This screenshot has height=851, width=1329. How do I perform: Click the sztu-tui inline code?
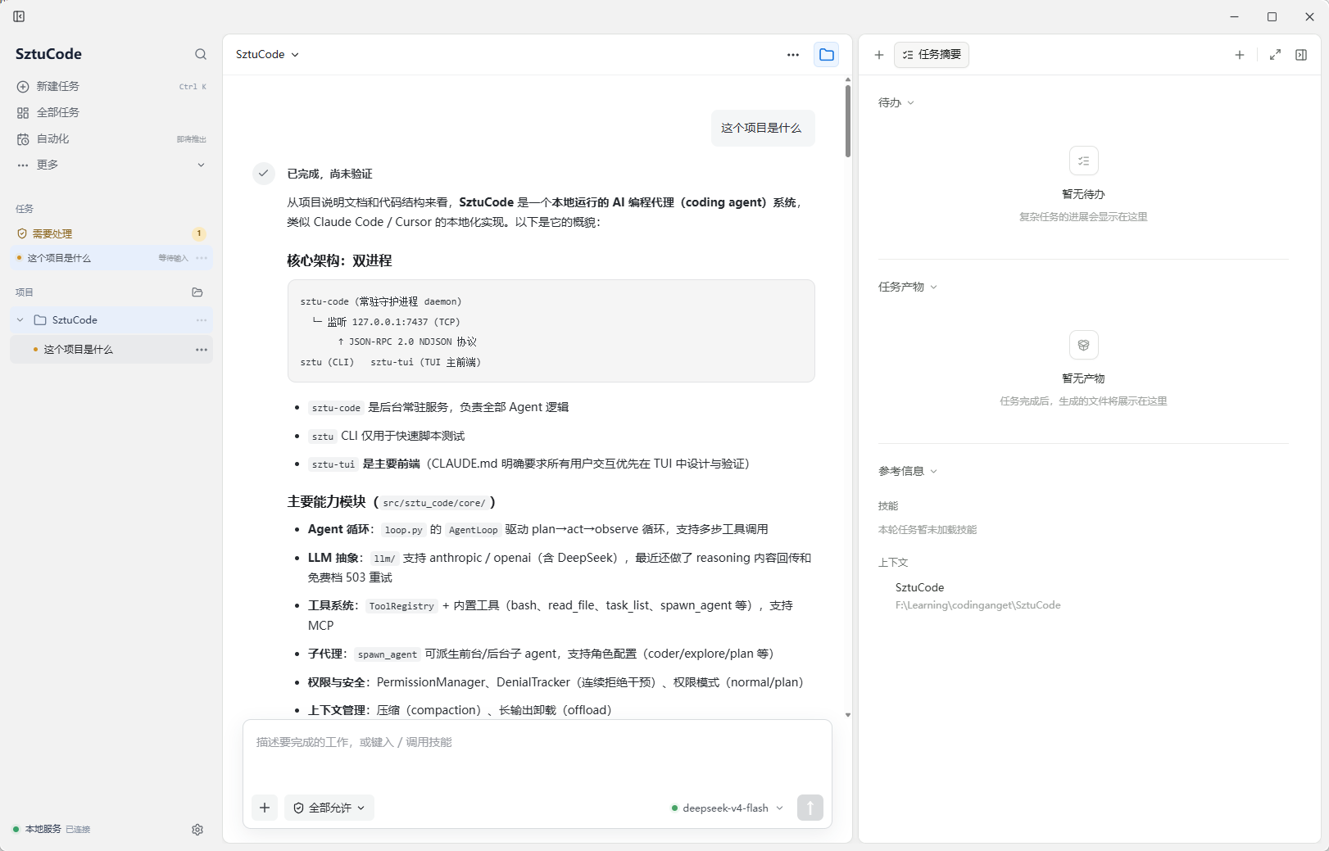coord(333,464)
